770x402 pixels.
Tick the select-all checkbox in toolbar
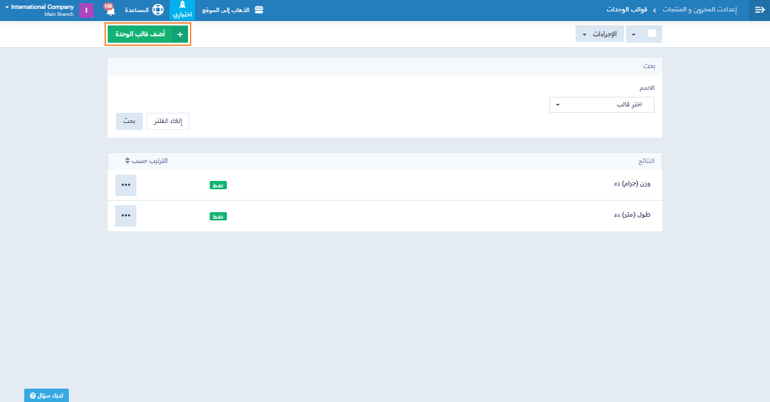651,34
